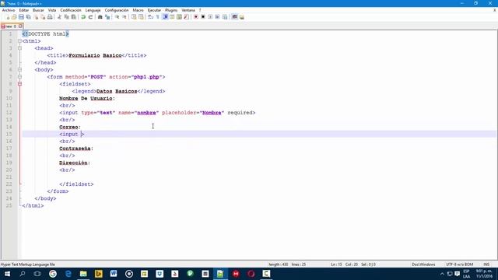Open the Macro menu
The image size is (498, 280).
coord(139,10)
